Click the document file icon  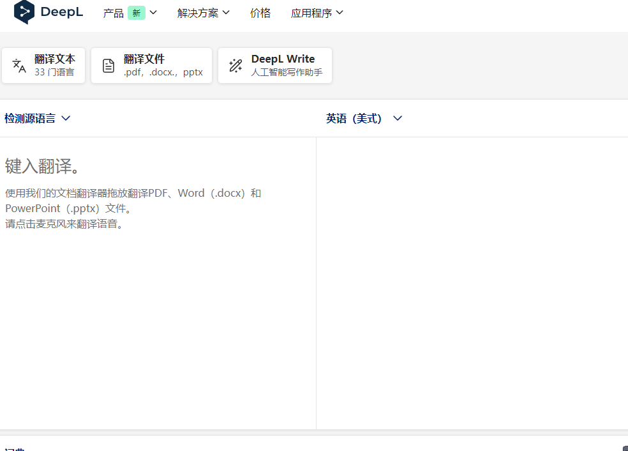tap(108, 66)
